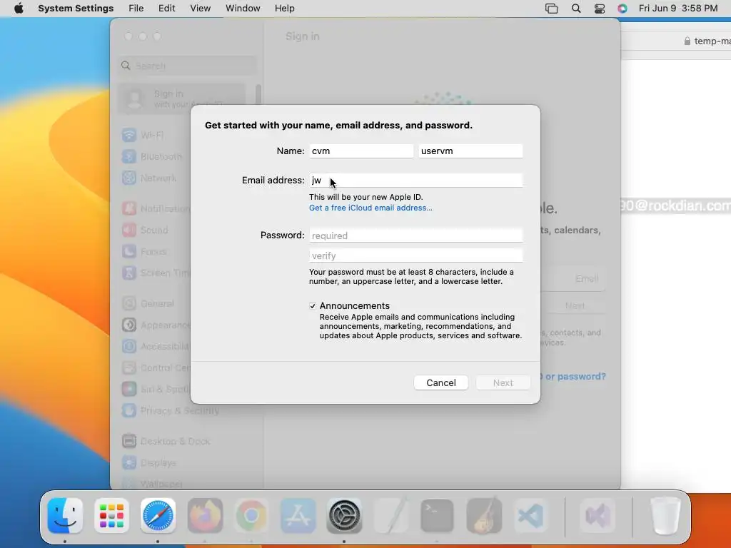731x548 pixels.
Task: Open the System Settings app menu
Action: pos(76,9)
